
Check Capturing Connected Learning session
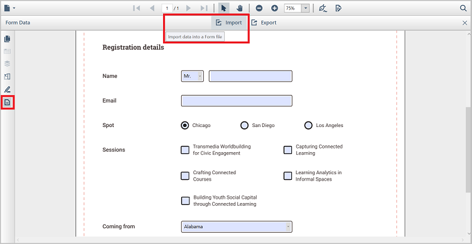288,150
